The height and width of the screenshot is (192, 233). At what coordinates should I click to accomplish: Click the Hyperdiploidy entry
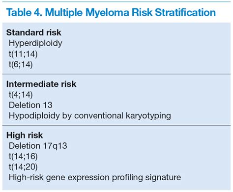[x=35, y=44]
